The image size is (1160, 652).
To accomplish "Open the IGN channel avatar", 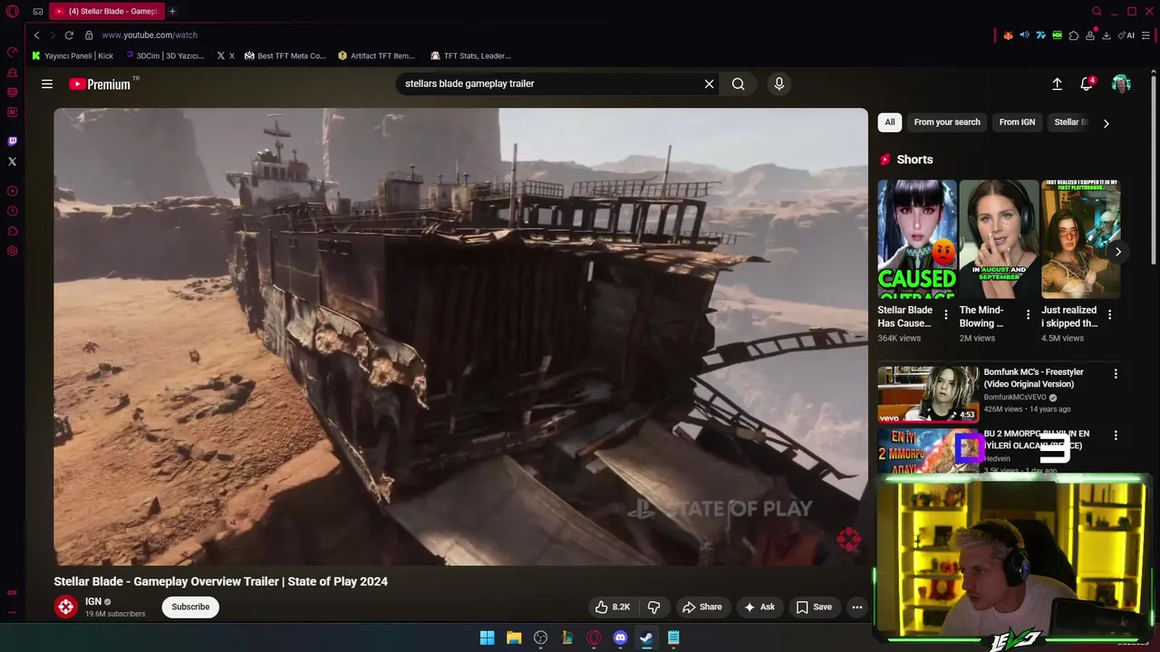I will 65,607.
